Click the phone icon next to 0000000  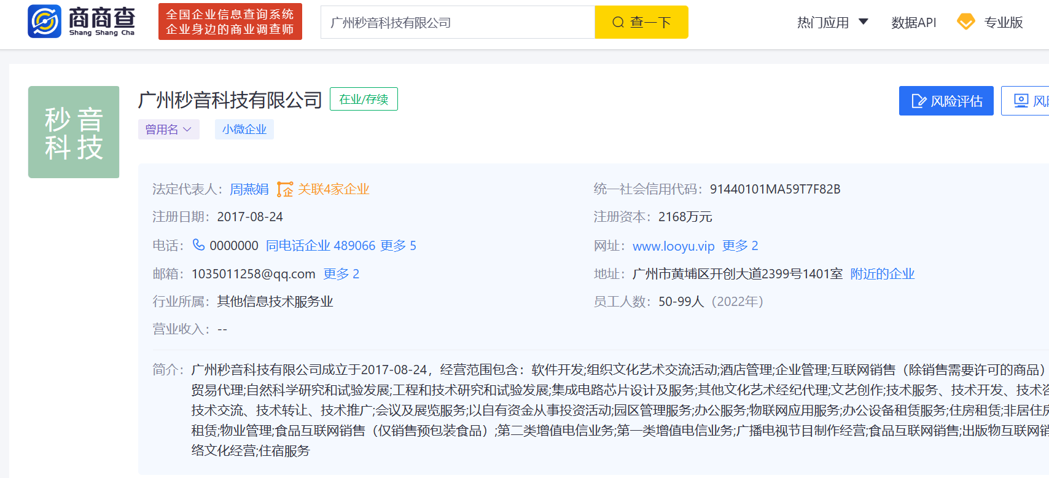(199, 245)
